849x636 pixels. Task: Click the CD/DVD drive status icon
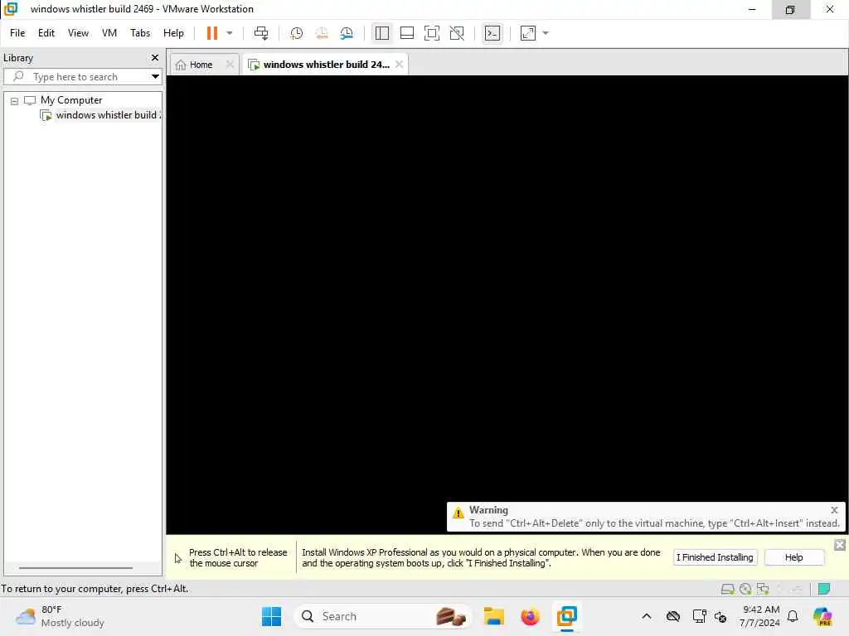click(x=745, y=589)
